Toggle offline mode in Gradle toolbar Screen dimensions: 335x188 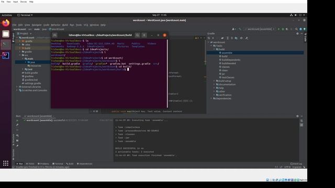(x=241, y=38)
